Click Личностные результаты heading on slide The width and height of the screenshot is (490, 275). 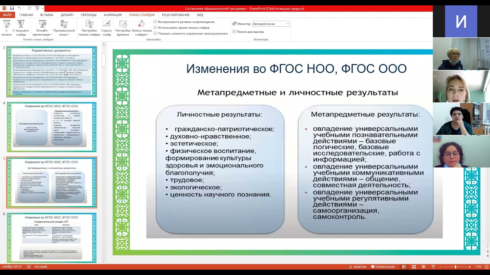point(219,114)
